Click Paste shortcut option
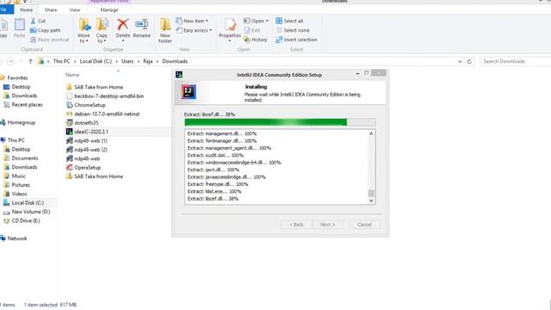The width and height of the screenshot is (551, 310). click(50, 40)
